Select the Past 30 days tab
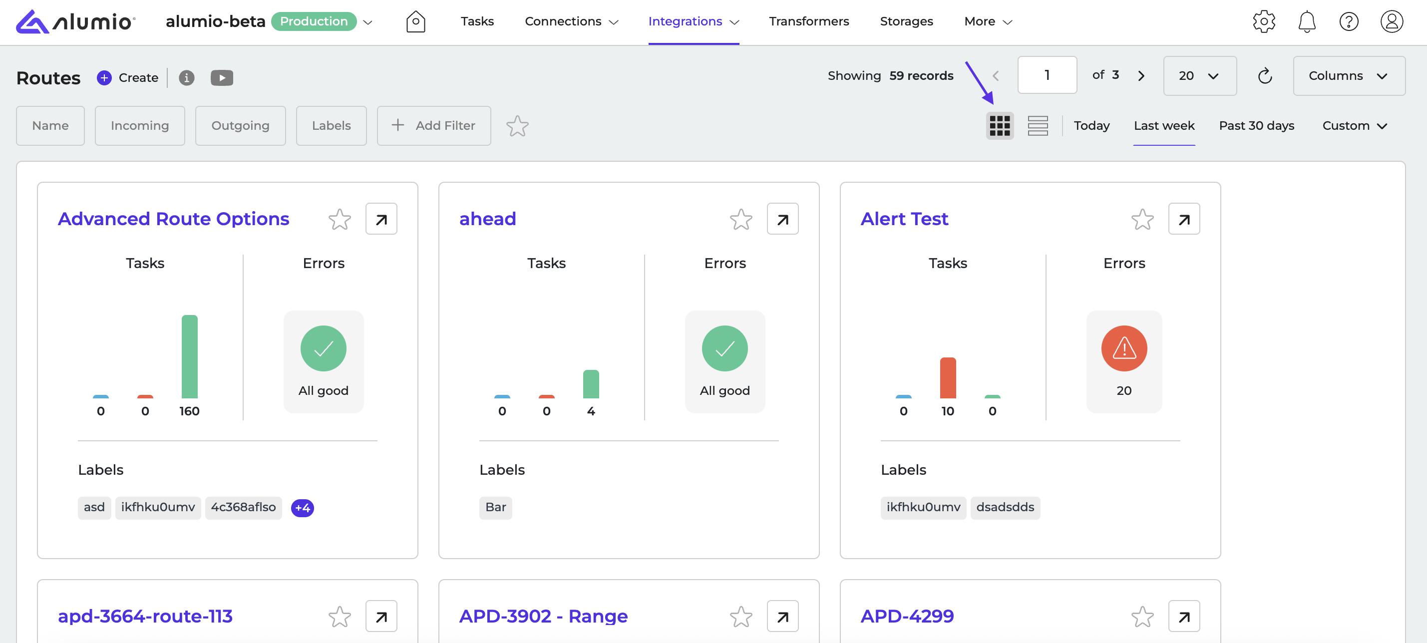Viewport: 1427px width, 643px height. [1256, 126]
